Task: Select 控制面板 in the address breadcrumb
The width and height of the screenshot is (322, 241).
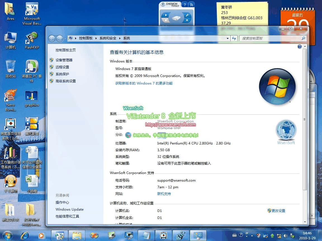Action: click(x=86, y=38)
